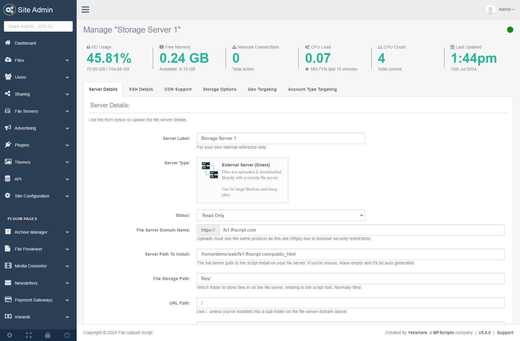The height and width of the screenshot is (341, 520).
Task: Click the External Server type icon
Action: point(210,170)
